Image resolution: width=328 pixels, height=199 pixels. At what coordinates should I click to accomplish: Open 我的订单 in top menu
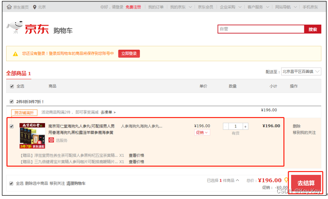[x=156, y=7]
